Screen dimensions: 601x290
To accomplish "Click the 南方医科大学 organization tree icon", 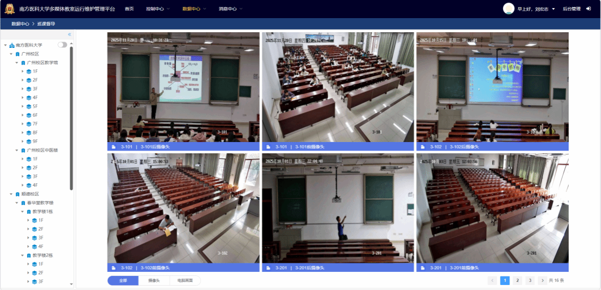I will (x=12, y=45).
